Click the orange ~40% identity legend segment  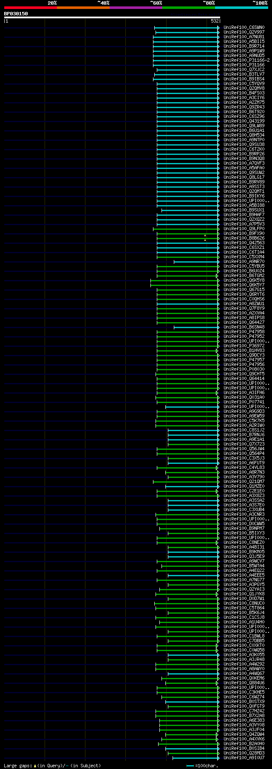[83, 8]
